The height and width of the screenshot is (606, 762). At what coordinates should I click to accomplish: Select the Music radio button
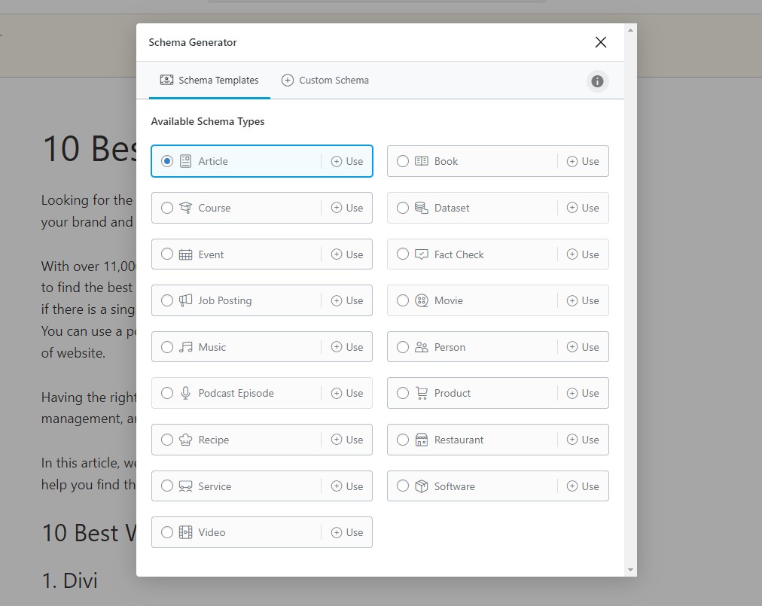pyautogui.click(x=166, y=347)
